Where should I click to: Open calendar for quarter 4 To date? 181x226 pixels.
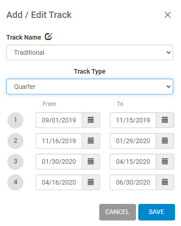165,182
